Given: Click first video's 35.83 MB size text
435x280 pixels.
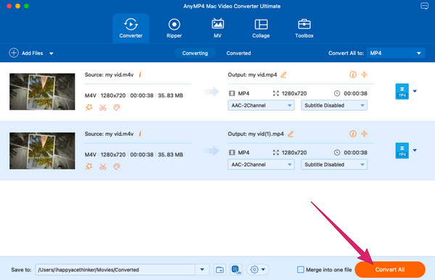Looking at the screenshot, I should (170, 96).
